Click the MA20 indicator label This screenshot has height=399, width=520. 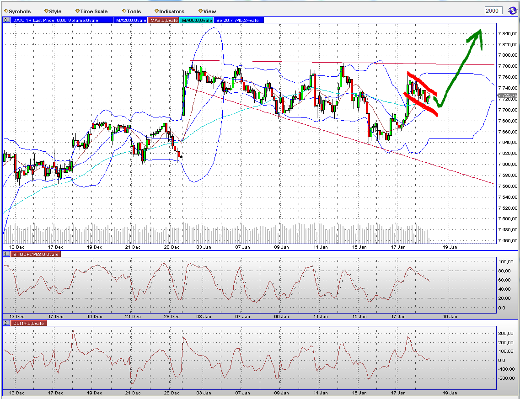[x=131, y=20]
